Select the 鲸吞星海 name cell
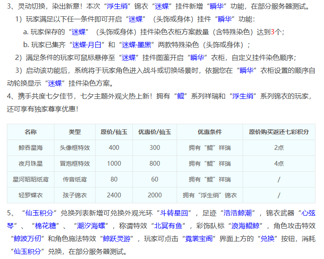This screenshot has height=259, width=324. pyautogui.click(x=30, y=148)
